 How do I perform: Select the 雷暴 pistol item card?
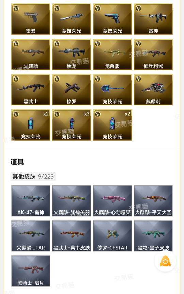pos(31,19)
